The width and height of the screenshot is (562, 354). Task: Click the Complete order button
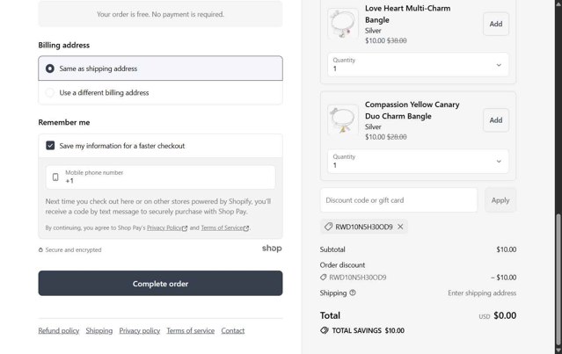[x=160, y=284]
